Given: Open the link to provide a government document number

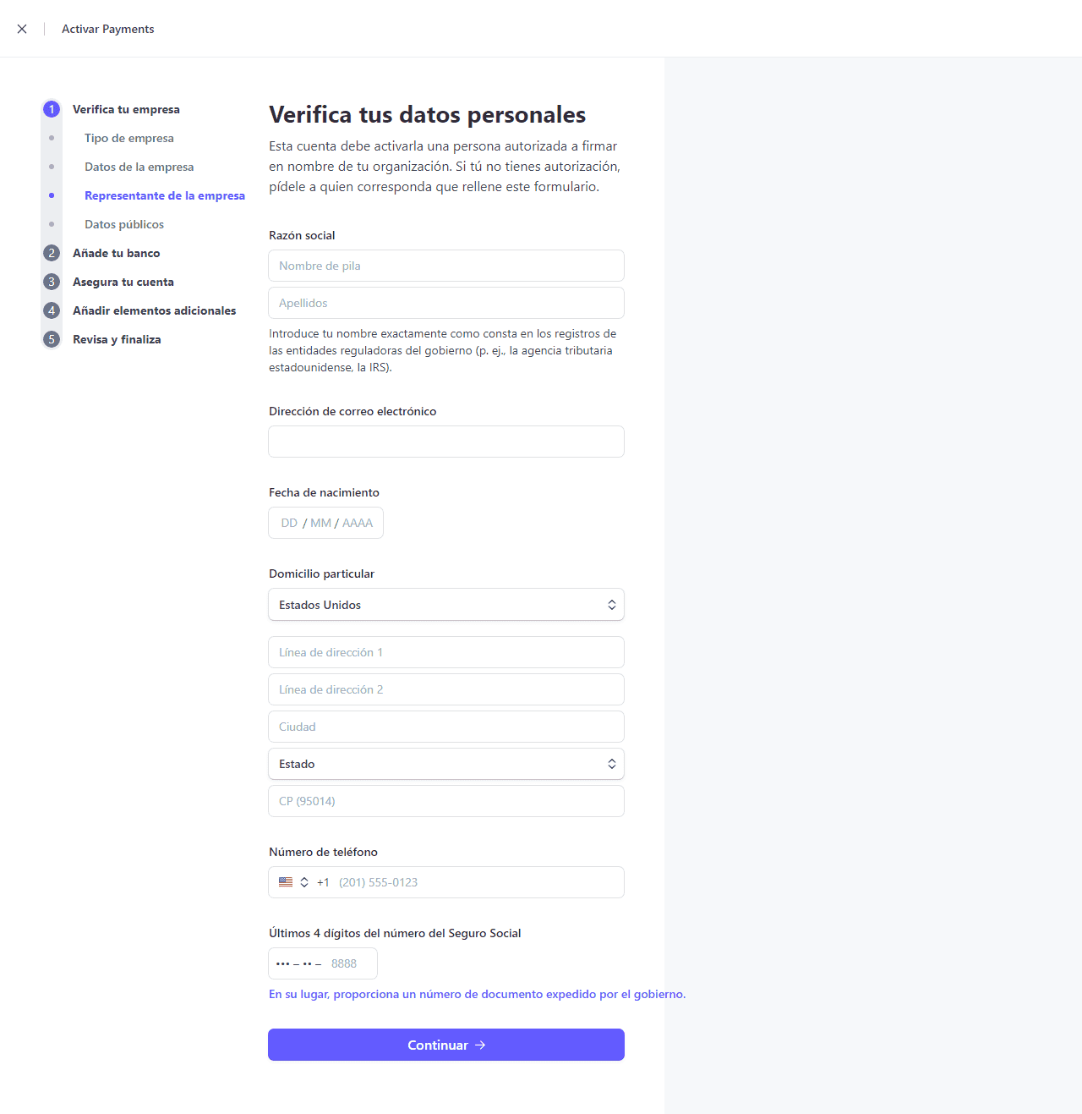Looking at the screenshot, I should [x=477, y=994].
